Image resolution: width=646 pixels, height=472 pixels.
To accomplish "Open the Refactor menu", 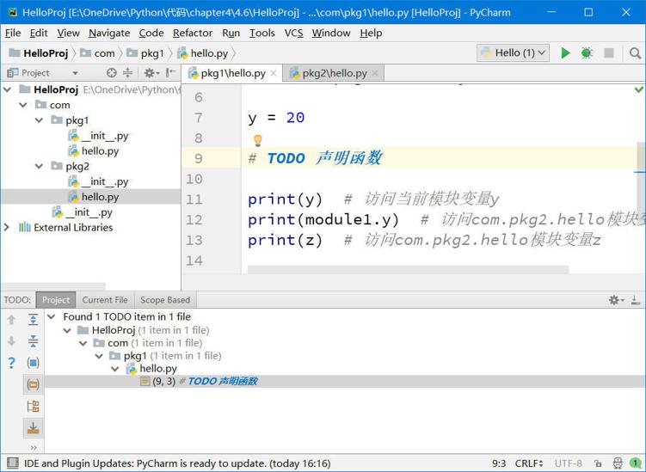I will 192,33.
